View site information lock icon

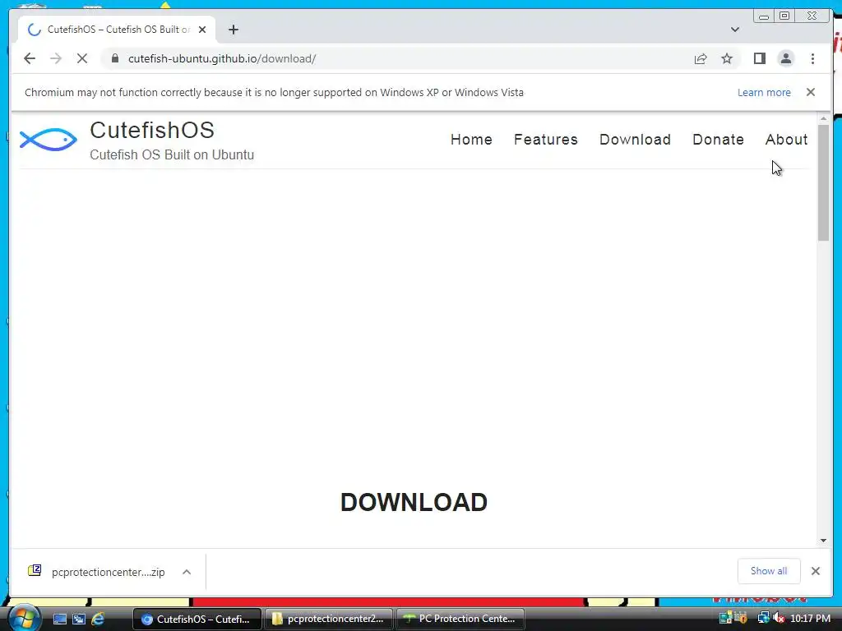[x=115, y=58]
